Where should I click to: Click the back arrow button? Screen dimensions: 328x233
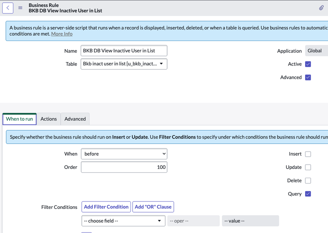pos(8,8)
